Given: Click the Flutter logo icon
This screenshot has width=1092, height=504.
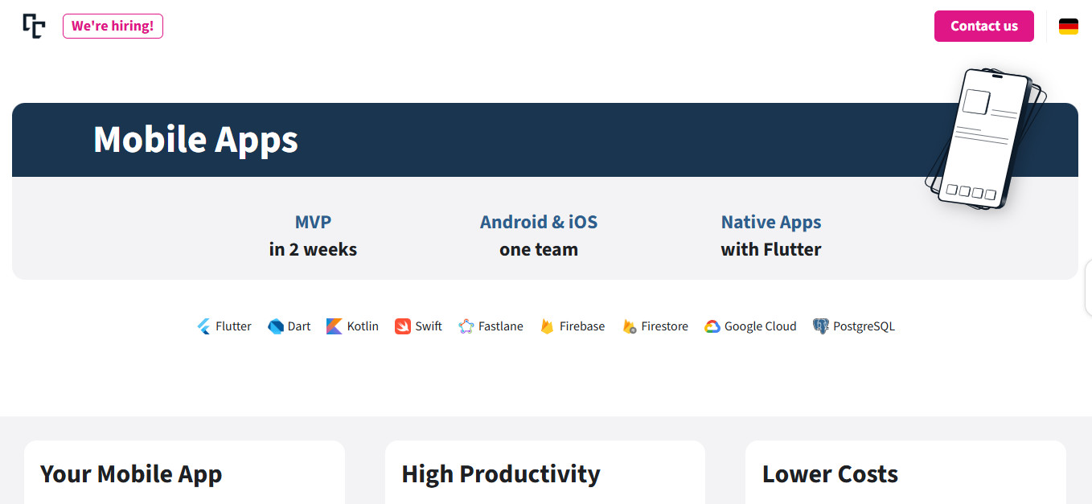Looking at the screenshot, I should [203, 326].
